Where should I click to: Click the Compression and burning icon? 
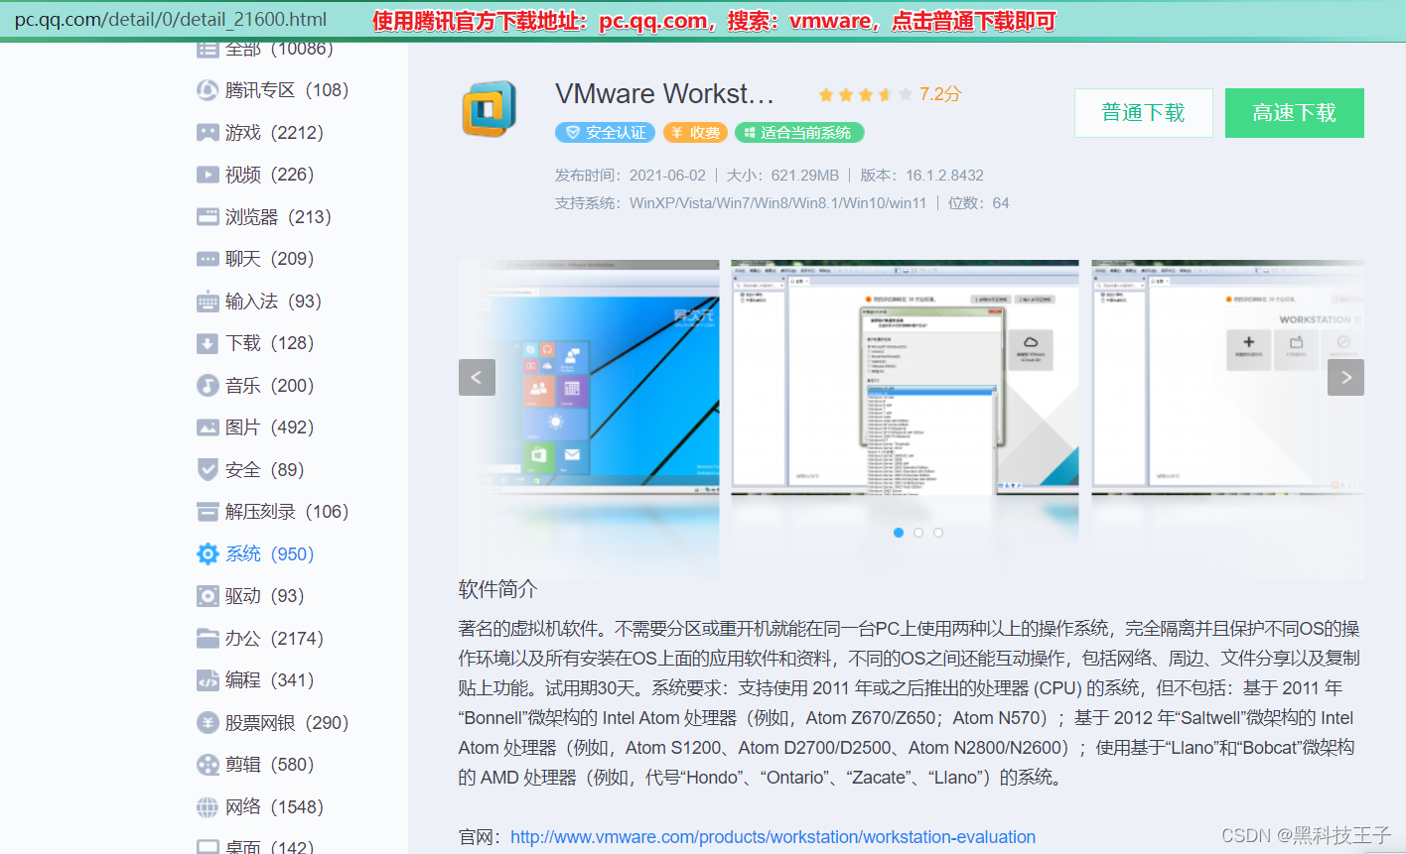tap(208, 512)
